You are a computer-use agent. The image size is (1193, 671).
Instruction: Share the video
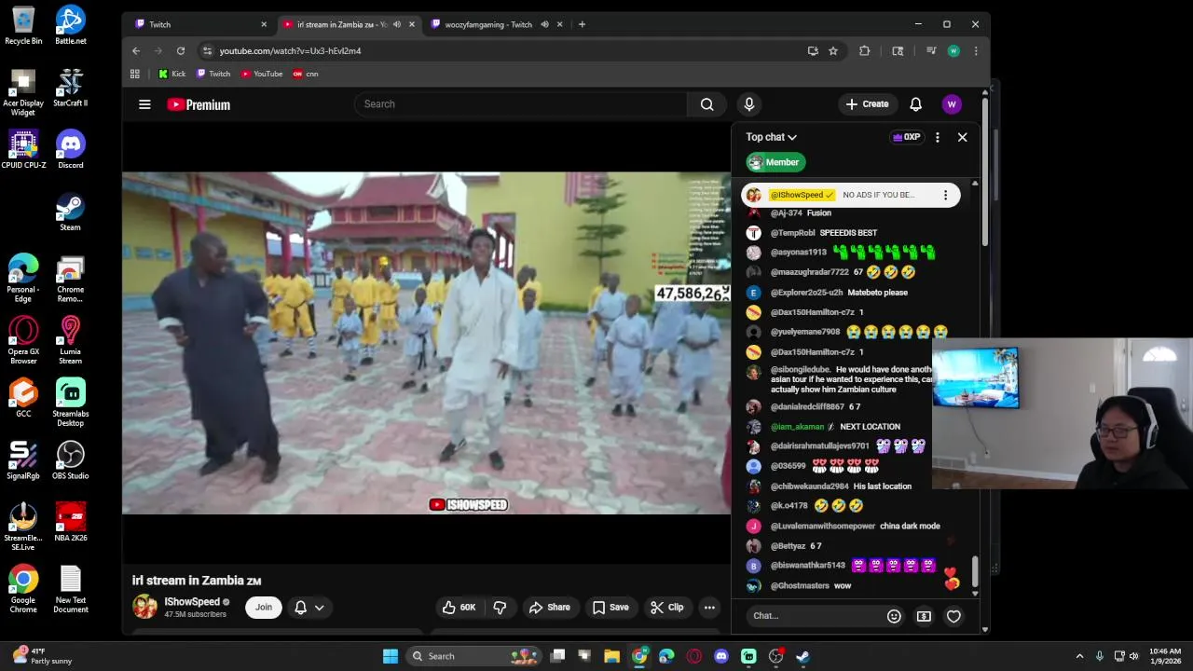[549, 608]
